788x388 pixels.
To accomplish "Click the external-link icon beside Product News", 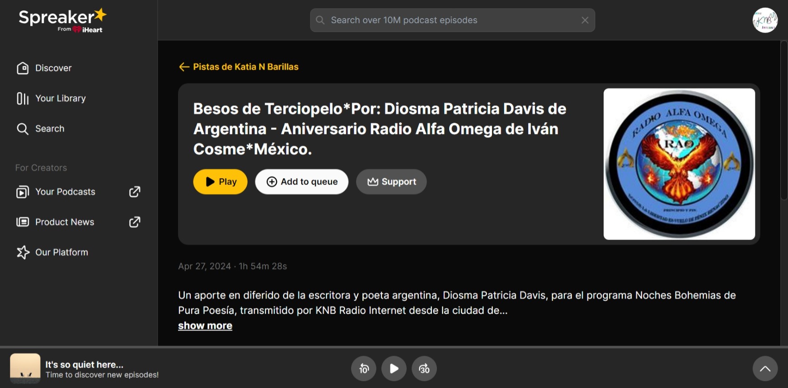I will pos(135,222).
